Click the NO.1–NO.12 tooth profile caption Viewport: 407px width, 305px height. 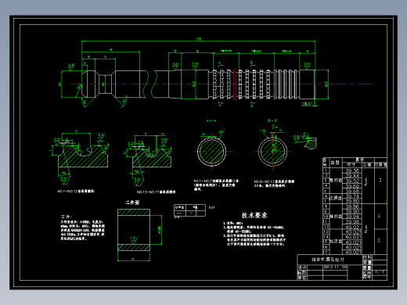tap(76, 191)
